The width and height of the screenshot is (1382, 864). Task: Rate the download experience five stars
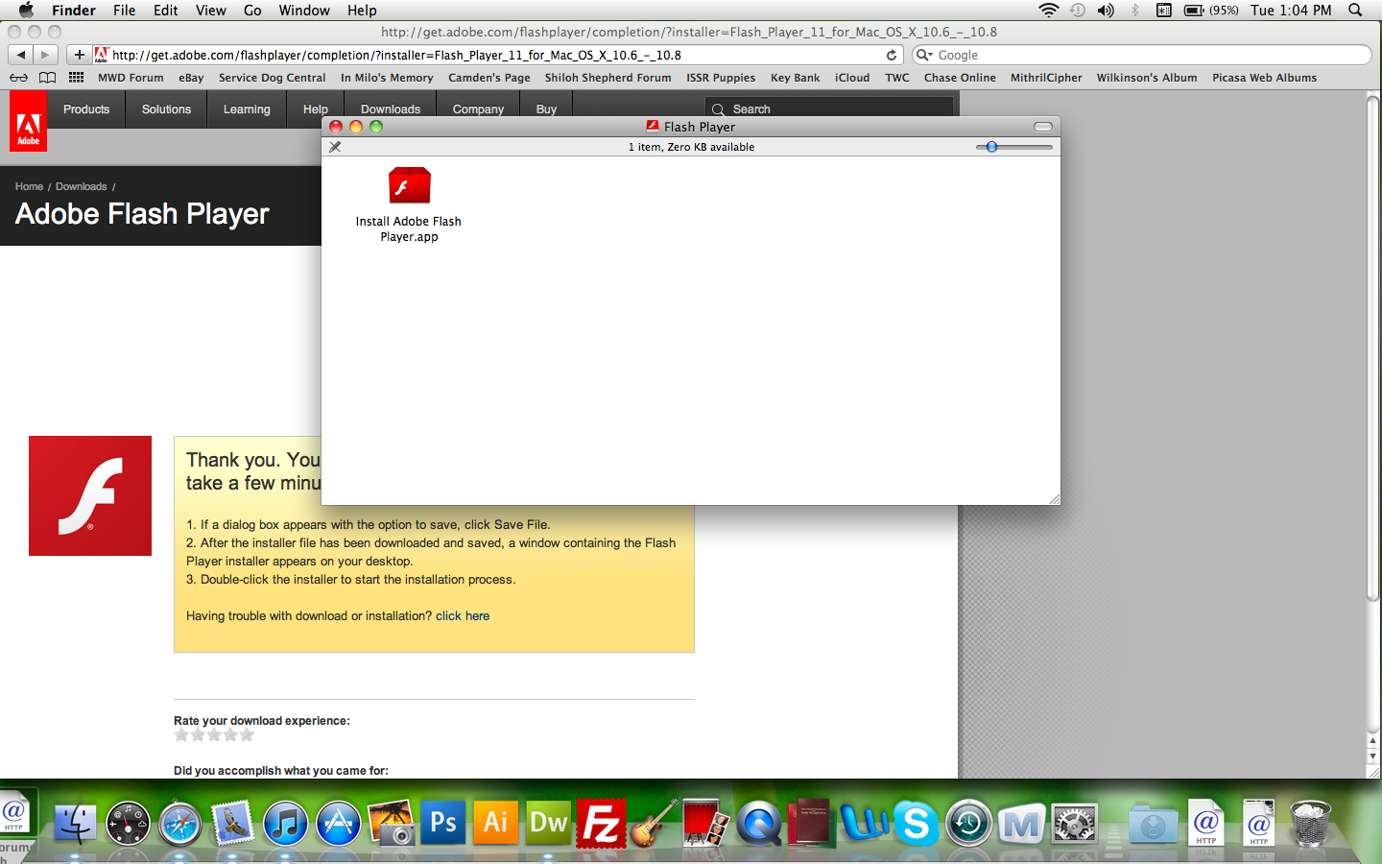pyautogui.click(x=247, y=735)
